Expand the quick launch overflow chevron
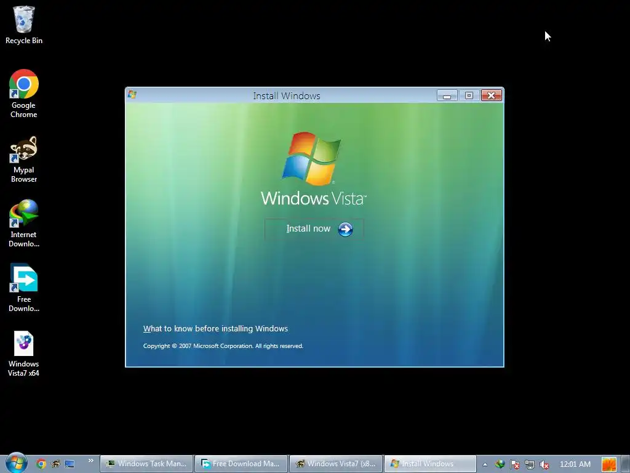 pos(91,461)
